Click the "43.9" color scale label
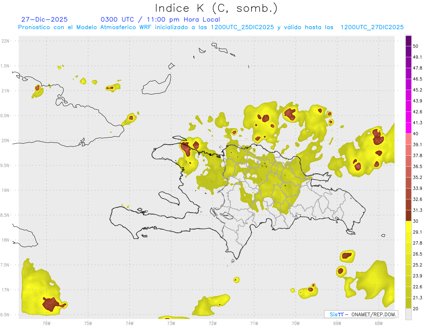 tap(418, 101)
